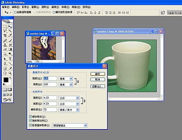Image resolution: width=182 pixels, height=140 pixels.
Task: Open tool preset picker arrow
Action: pyautogui.click(x=11, y=12)
